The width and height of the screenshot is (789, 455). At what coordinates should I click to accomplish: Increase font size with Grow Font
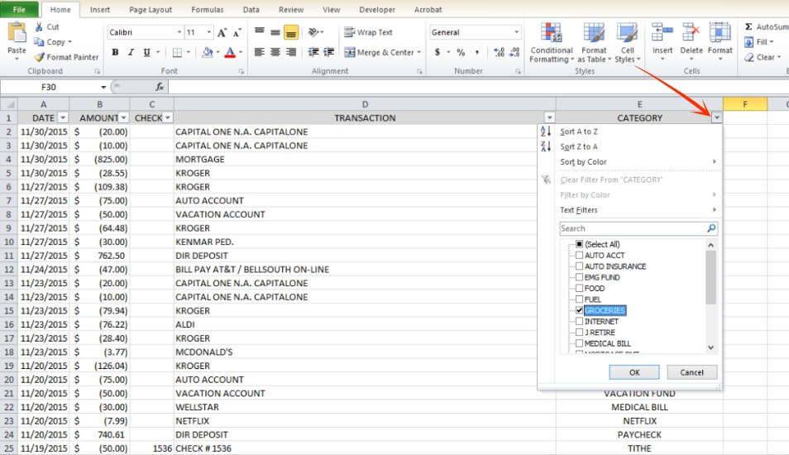(x=222, y=33)
